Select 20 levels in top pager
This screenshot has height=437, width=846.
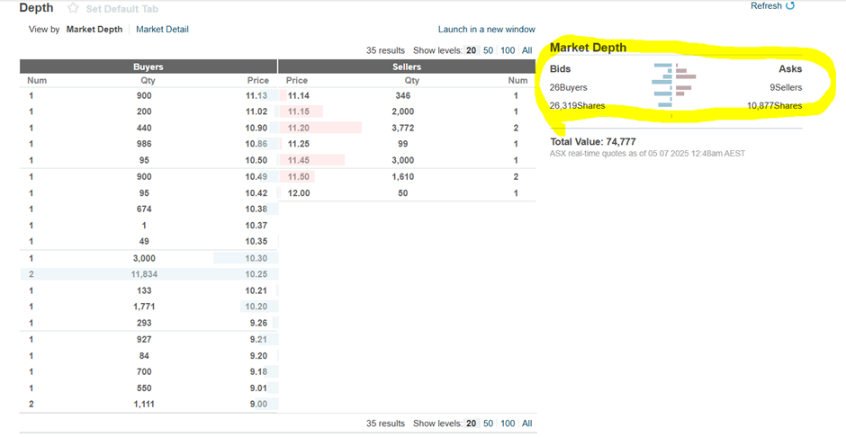(471, 50)
